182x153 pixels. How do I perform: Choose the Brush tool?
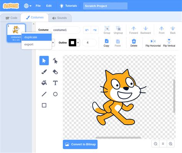pyautogui.click(x=44, y=72)
